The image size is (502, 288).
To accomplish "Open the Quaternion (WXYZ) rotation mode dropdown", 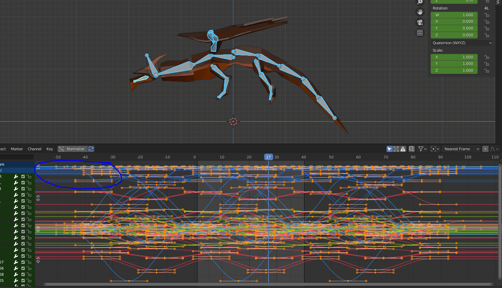I will click(x=462, y=43).
